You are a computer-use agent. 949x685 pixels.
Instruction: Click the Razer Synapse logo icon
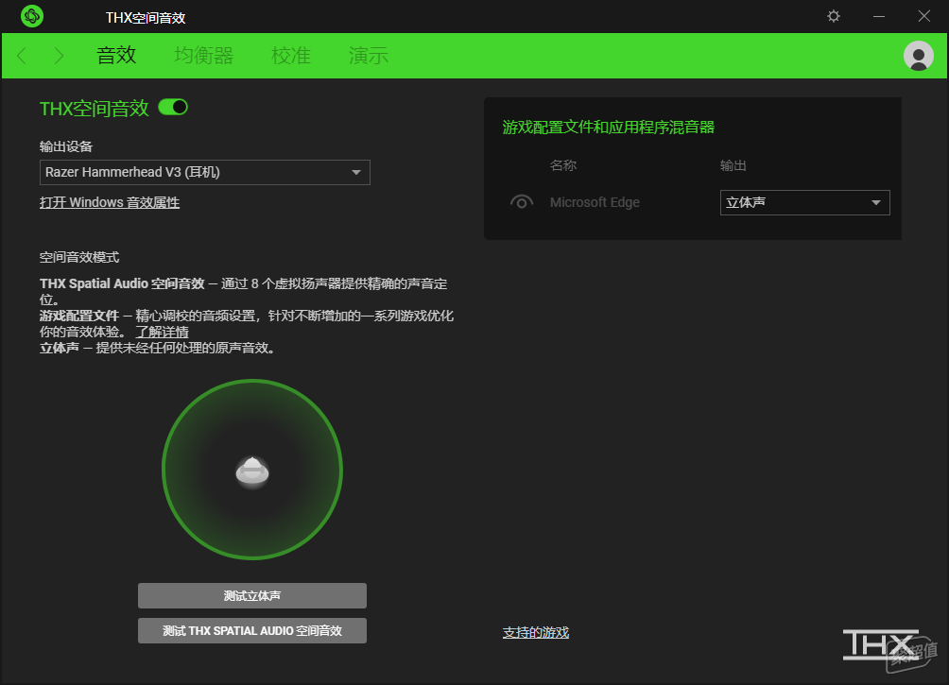[x=31, y=16]
